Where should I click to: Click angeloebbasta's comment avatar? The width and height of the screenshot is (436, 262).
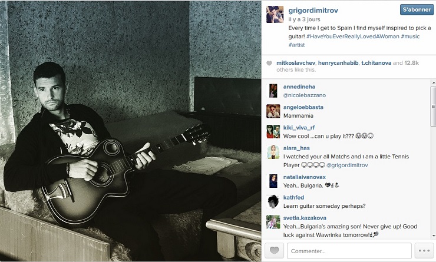[273, 111]
